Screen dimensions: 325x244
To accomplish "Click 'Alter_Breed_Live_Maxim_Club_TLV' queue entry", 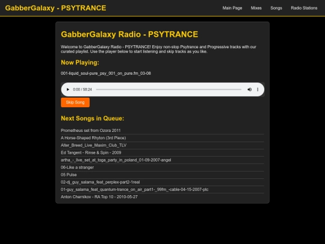I will (x=162, y=145).
